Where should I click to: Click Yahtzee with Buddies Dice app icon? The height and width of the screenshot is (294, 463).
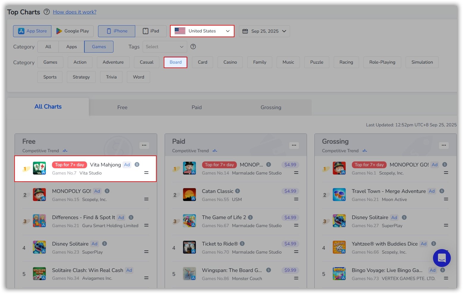click(339, 247)
